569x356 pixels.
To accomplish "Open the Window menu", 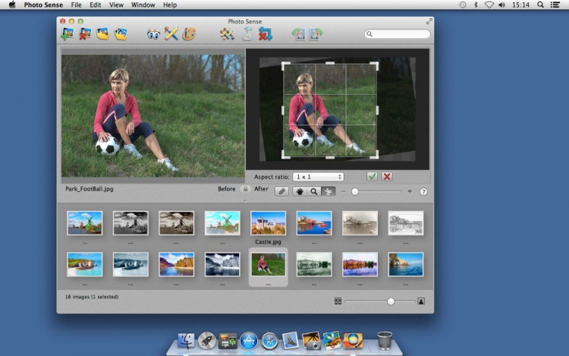I will (x=143, y=5).
